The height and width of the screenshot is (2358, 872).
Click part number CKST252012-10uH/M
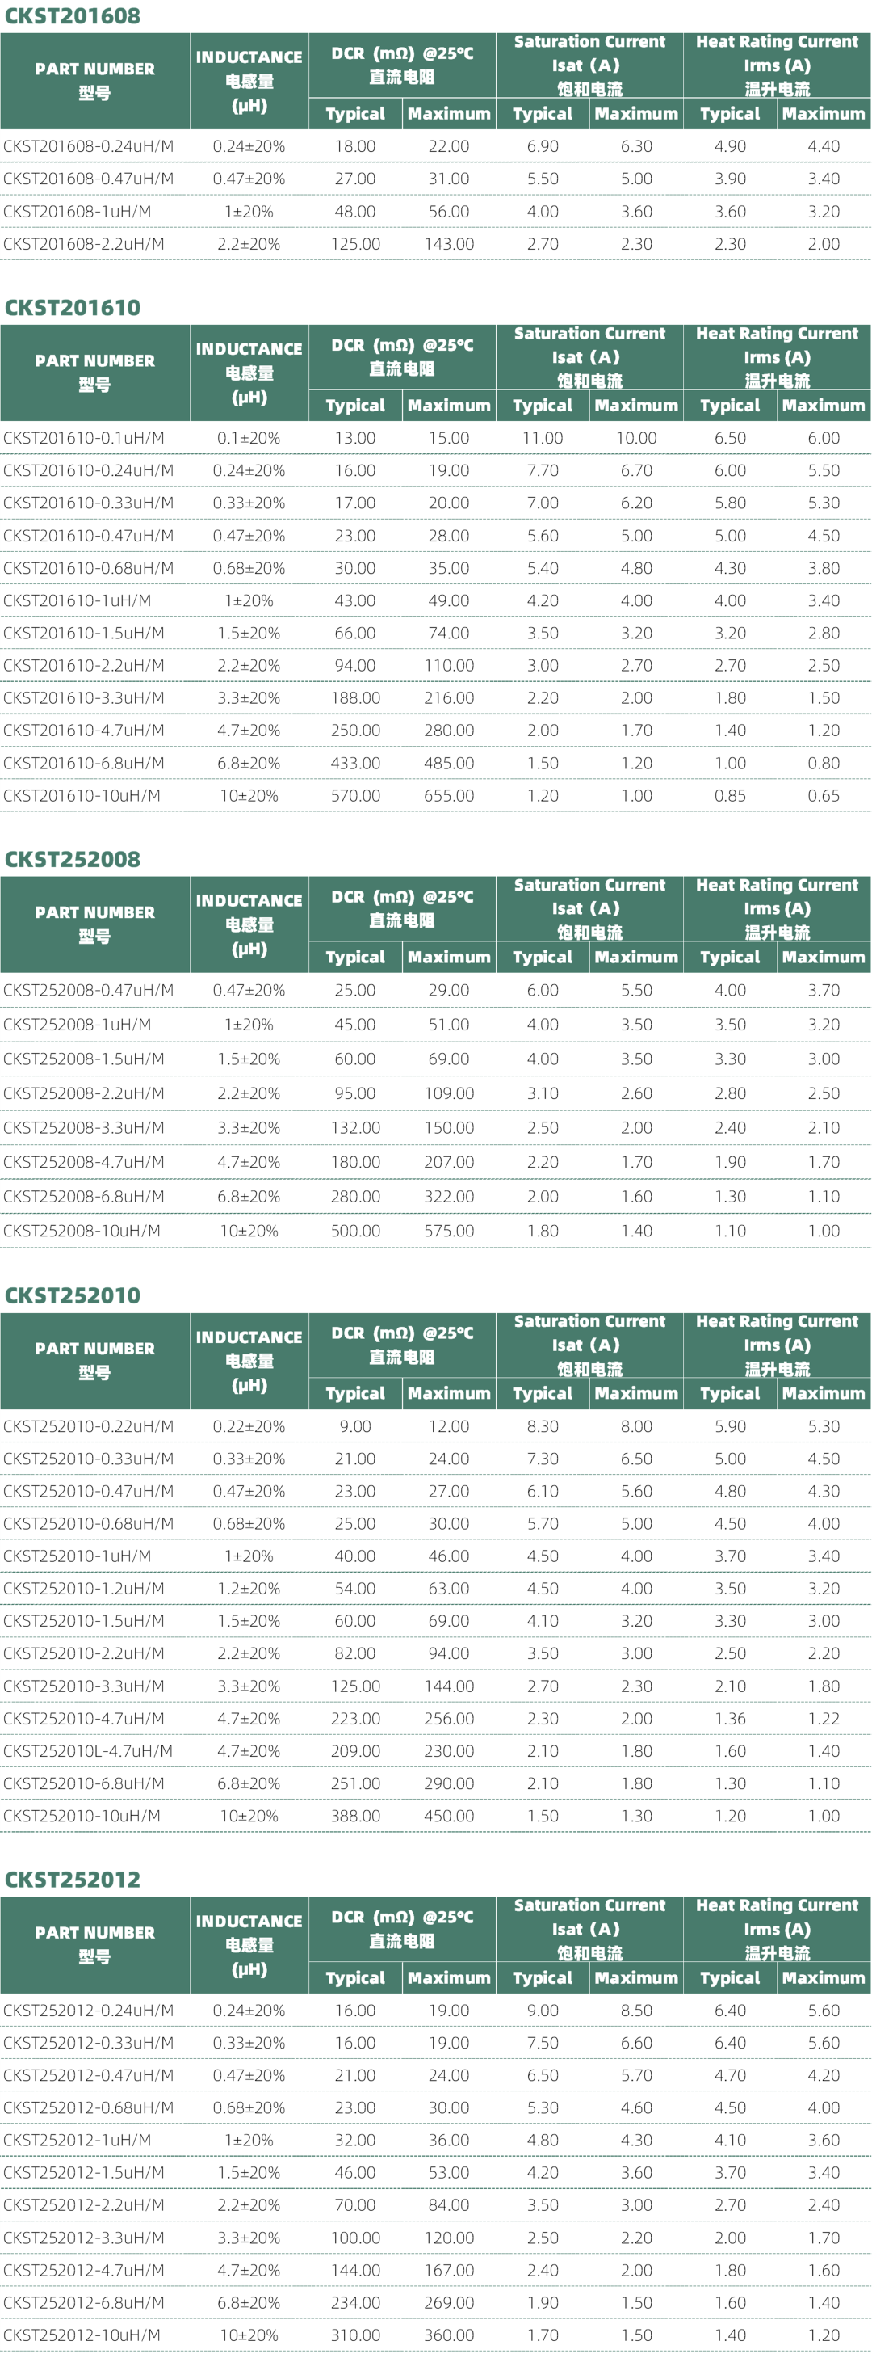[82, 2335]
